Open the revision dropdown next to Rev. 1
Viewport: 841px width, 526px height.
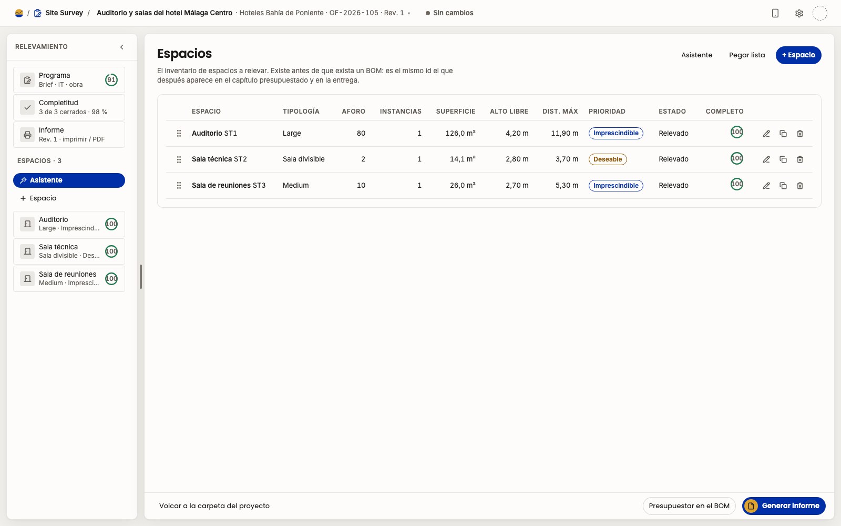(x=409, y=13)
